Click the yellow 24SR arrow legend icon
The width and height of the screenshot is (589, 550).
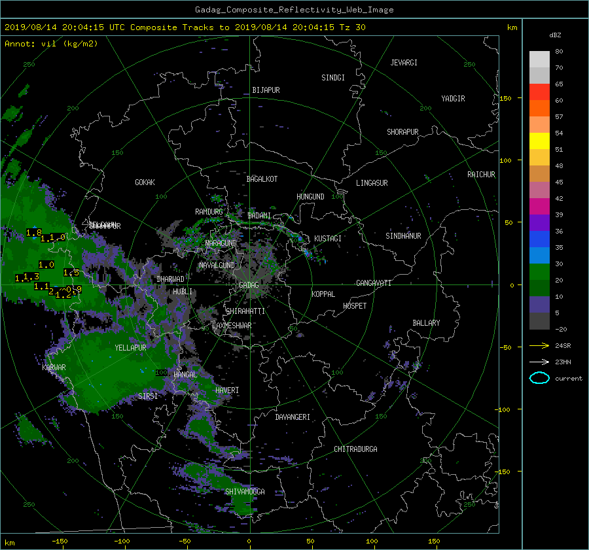539,345
